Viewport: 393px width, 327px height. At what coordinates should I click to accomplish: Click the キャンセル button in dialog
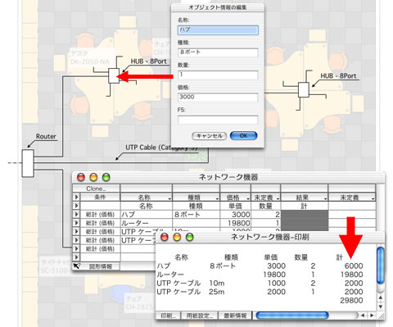[209, 136]
